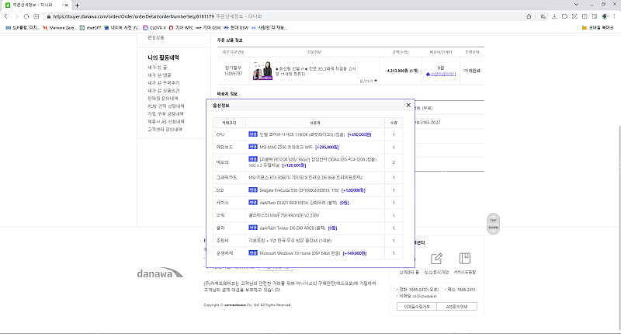Click the browser forward arrow
The height and width of the screenshot is (334, 621).
[x=16, y=16]
